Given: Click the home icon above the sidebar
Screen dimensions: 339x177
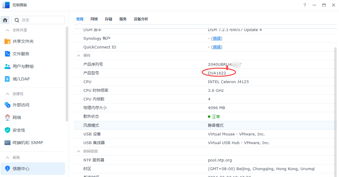Looking at the screenshot, I should pyautogui.click(x=5, y=20).
